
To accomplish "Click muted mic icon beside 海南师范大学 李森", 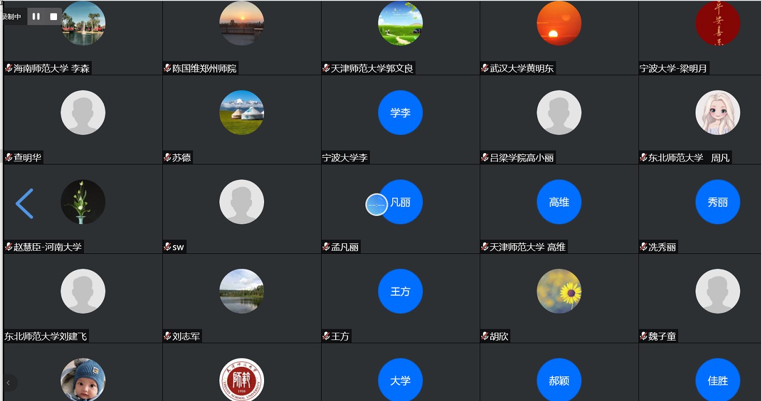I will coord(9,68).
